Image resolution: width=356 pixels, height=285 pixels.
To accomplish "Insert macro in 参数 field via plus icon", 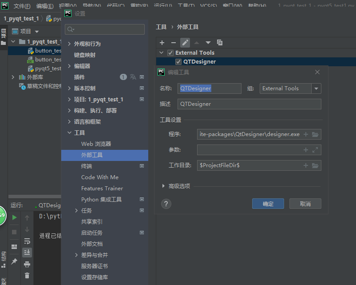I will click(x=306, y=150).
